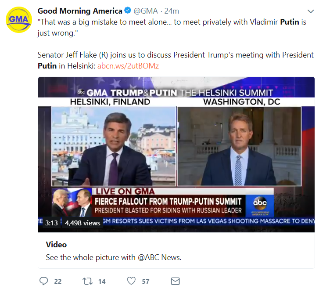
Task: Click the bold Putin hashtag in first line
Action: click(290, 22)
